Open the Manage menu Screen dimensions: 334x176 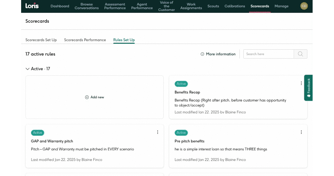tap(281, 6)
